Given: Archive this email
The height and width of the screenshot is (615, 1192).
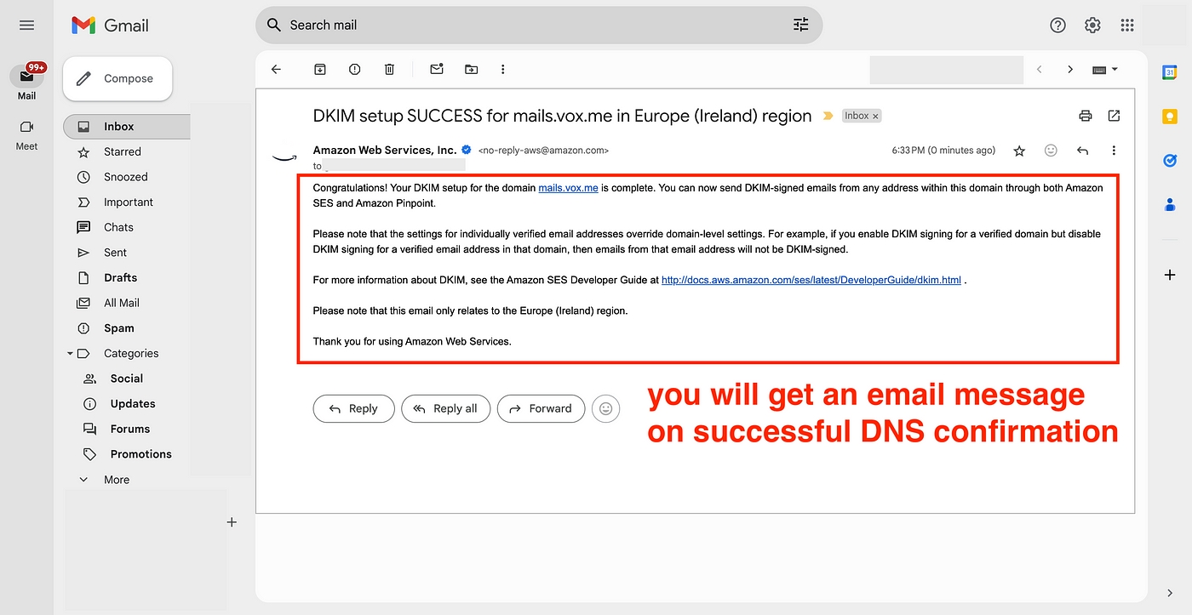Looking at the screenshot, I should click(x=320, y=69).
